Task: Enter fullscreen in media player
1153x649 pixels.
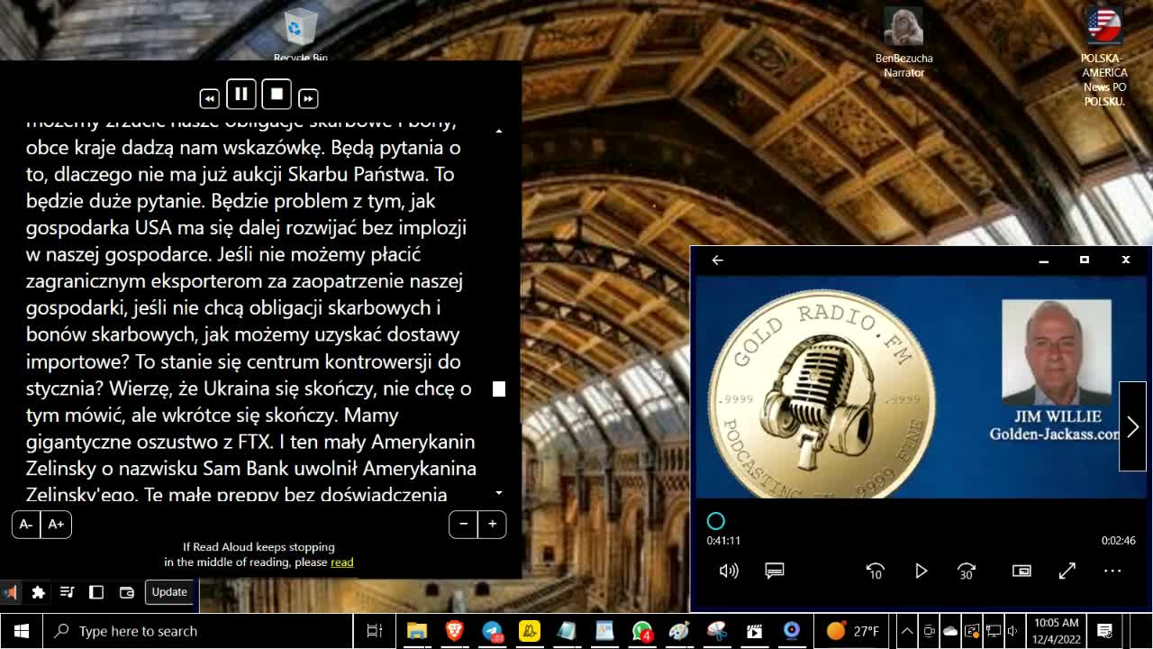Action: [x=1067, y=571]
